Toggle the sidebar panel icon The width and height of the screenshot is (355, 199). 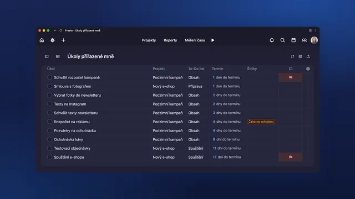click(x=47, y=56)
